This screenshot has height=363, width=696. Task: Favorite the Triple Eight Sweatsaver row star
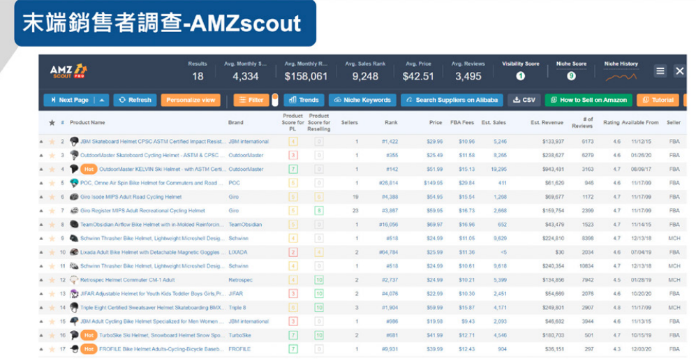click(52, 308)
